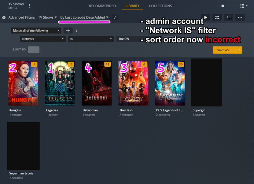Shuffle the filtered shows
Viewport: 254px width, 184px height.
point(217,17)
